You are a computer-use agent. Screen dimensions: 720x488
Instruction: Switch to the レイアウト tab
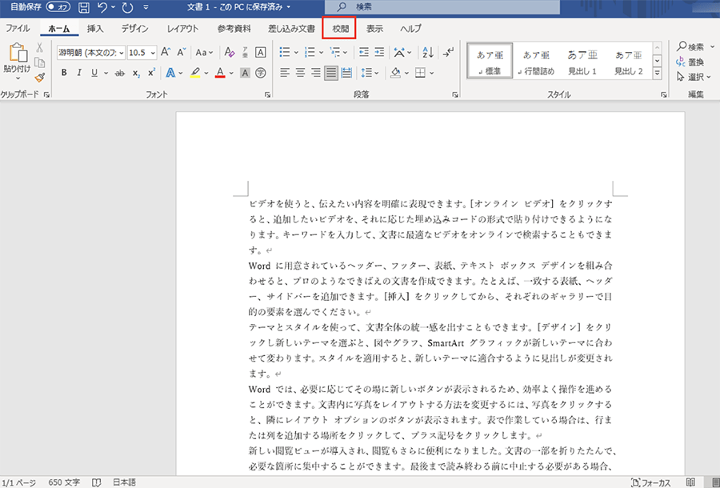tap(182, 28)
